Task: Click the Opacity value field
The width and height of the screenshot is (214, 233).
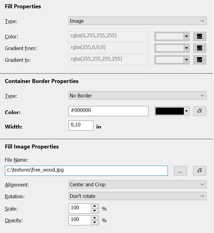Action: pyautogui.click(x=80, y=220)
